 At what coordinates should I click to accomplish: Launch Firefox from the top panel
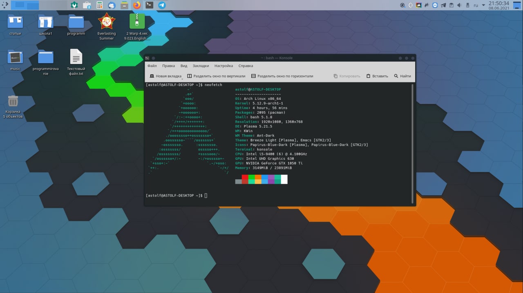click(137, 5)
